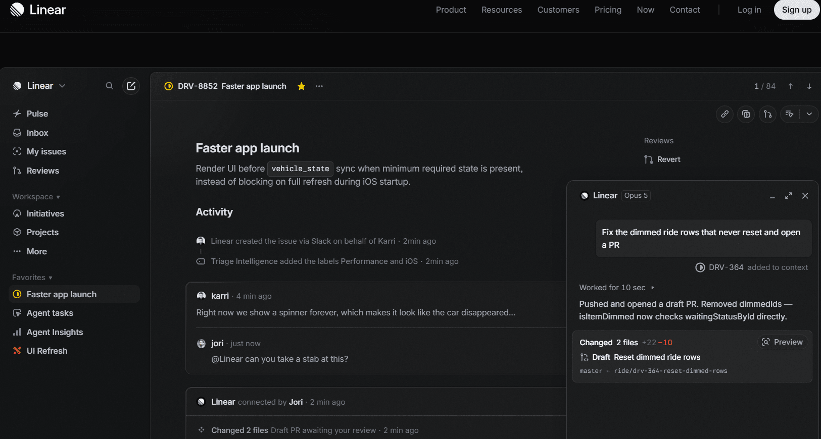Click jori's avatar on the comment
The image size is (821, 439).
point(201,344)
